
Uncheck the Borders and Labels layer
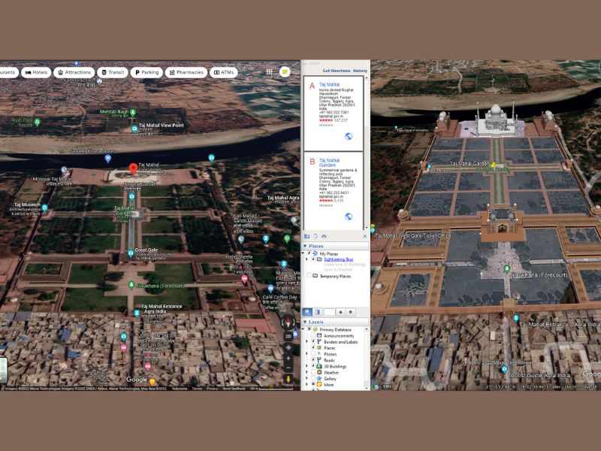[313, 342]
